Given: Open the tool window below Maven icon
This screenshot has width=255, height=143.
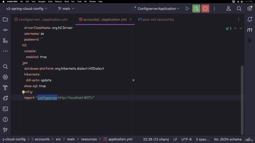Looking at the screenshot, I should 250,40.
